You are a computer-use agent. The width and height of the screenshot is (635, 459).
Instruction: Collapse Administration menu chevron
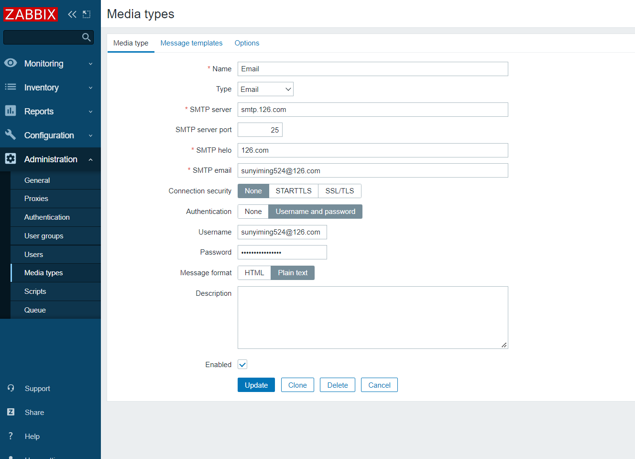(x=91, y=159)
